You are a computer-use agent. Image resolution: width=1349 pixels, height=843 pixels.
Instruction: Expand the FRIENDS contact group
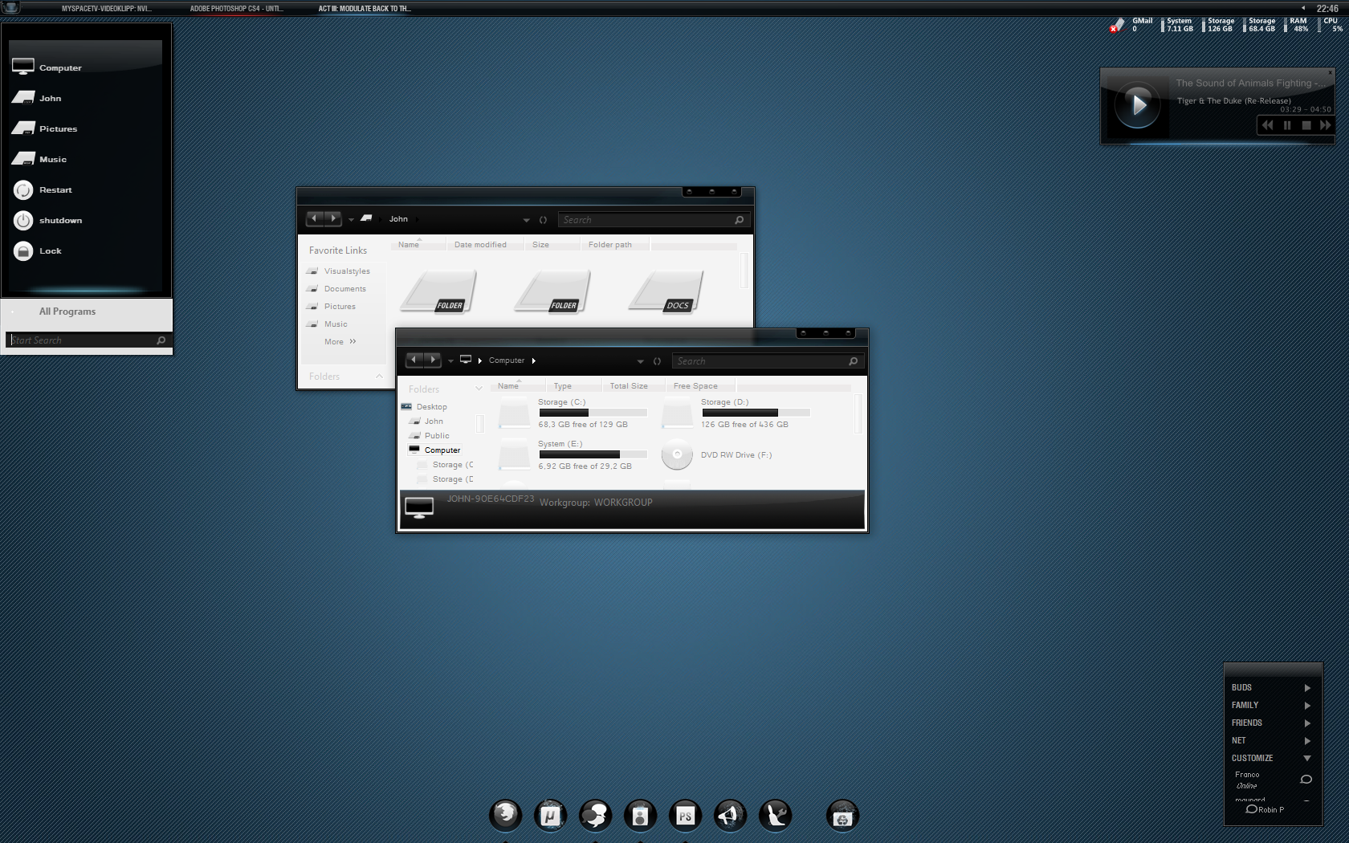click(1307, 723)
